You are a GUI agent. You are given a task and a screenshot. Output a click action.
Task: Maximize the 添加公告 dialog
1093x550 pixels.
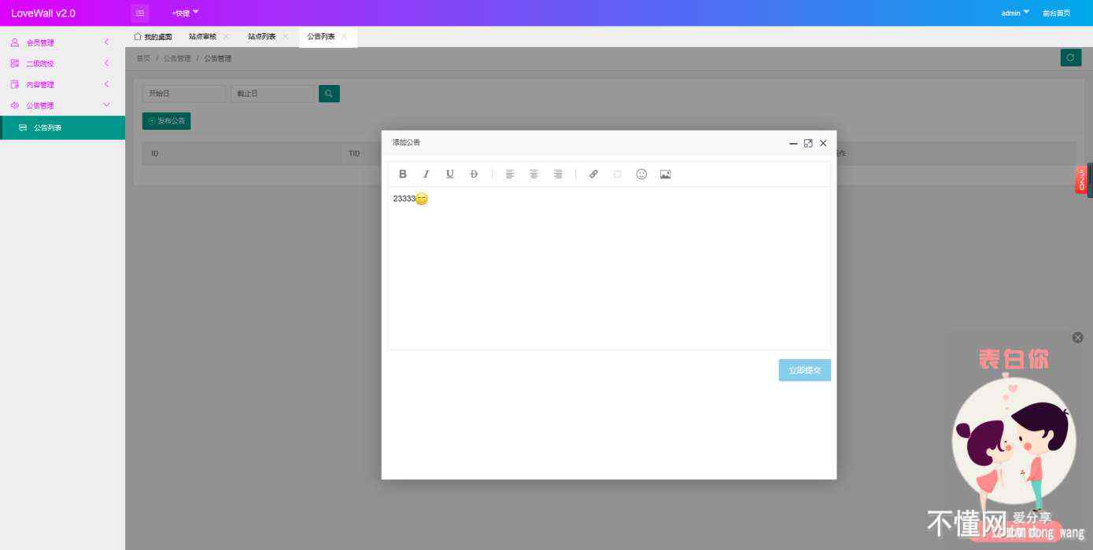(x=808, y=143)
